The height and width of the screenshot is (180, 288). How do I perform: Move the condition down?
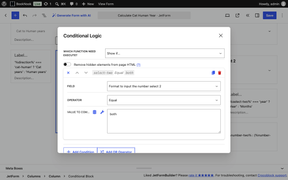point(86,73)
